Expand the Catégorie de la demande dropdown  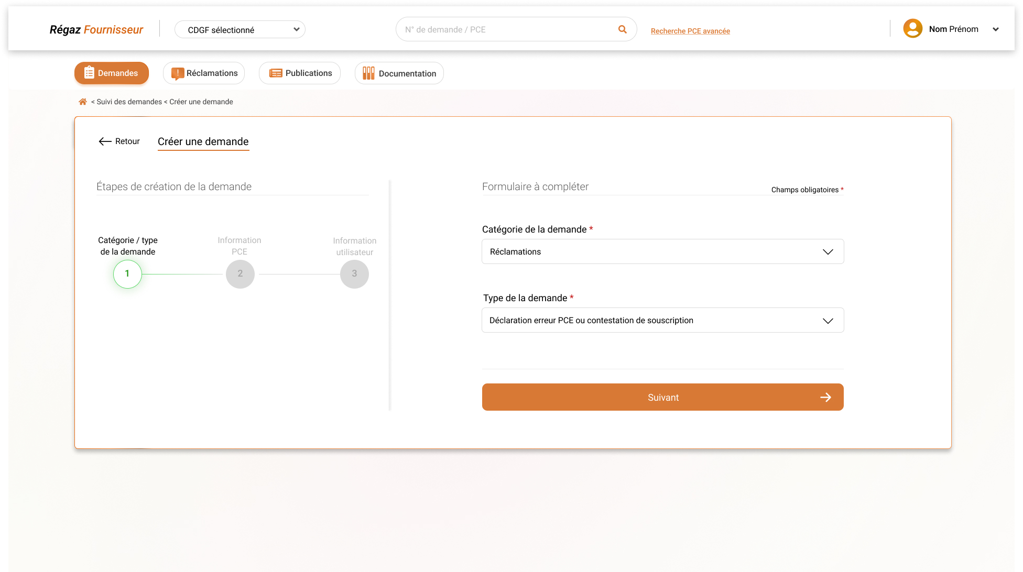click(662, 251)
